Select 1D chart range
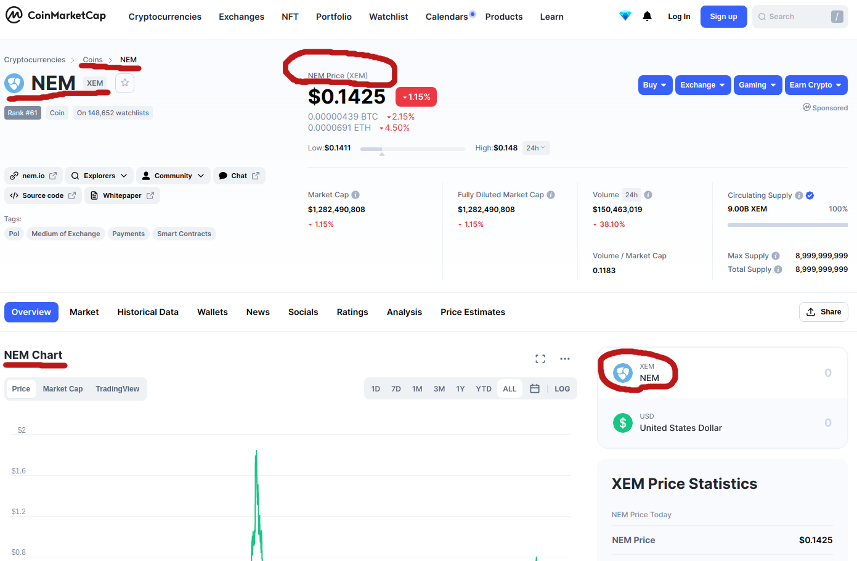This screenshot has height=561, width=857. coord(376,389)
